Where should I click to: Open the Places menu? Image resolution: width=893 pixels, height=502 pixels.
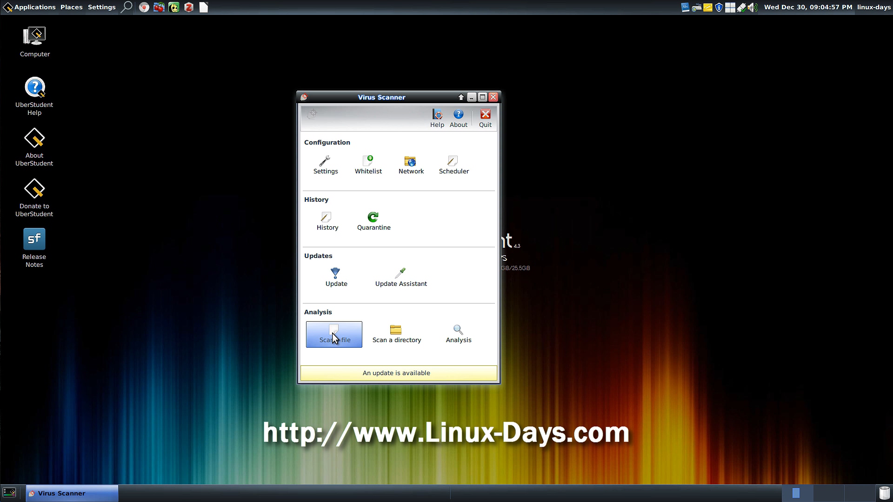click(71, 7)
